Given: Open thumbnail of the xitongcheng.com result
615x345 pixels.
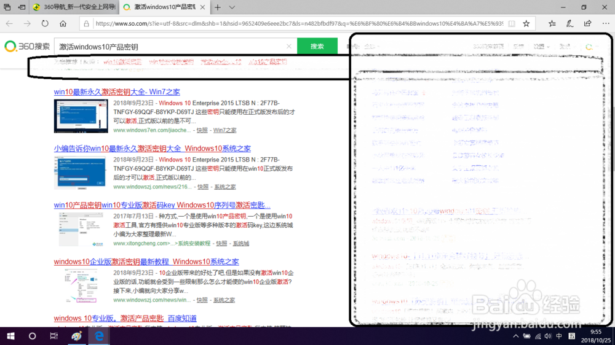Looking at the screenshot, I should [x=81, y=230].
